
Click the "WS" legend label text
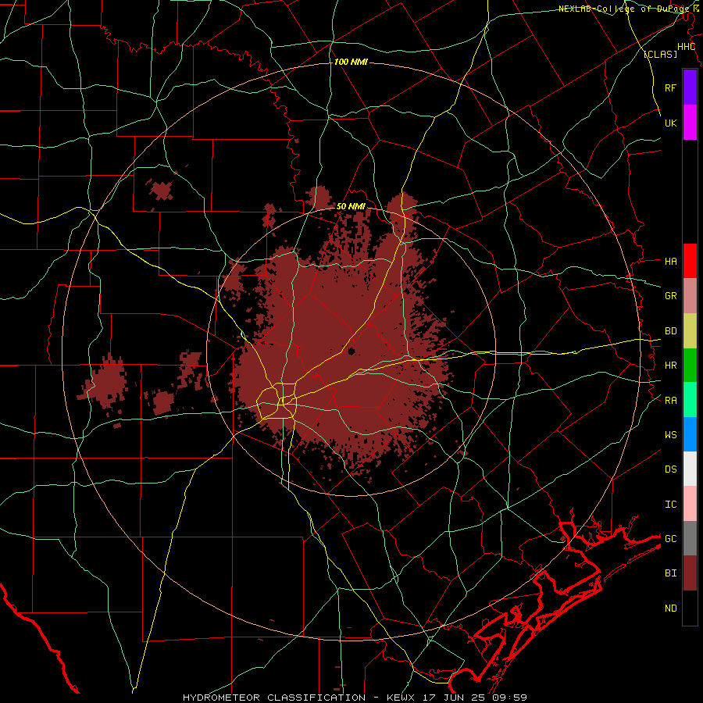click(x=670, y=434)
